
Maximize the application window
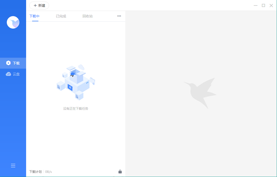point(263,5)
